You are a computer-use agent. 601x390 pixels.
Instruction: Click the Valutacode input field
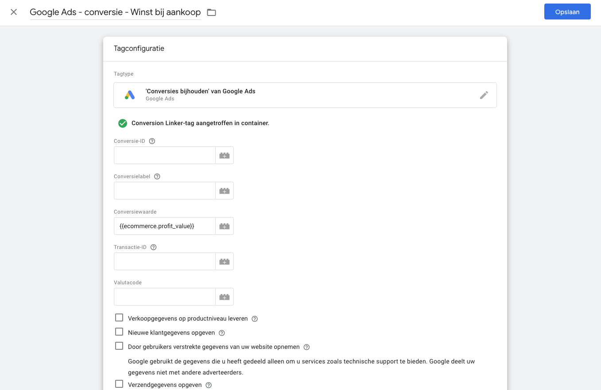tap(165, 297)
